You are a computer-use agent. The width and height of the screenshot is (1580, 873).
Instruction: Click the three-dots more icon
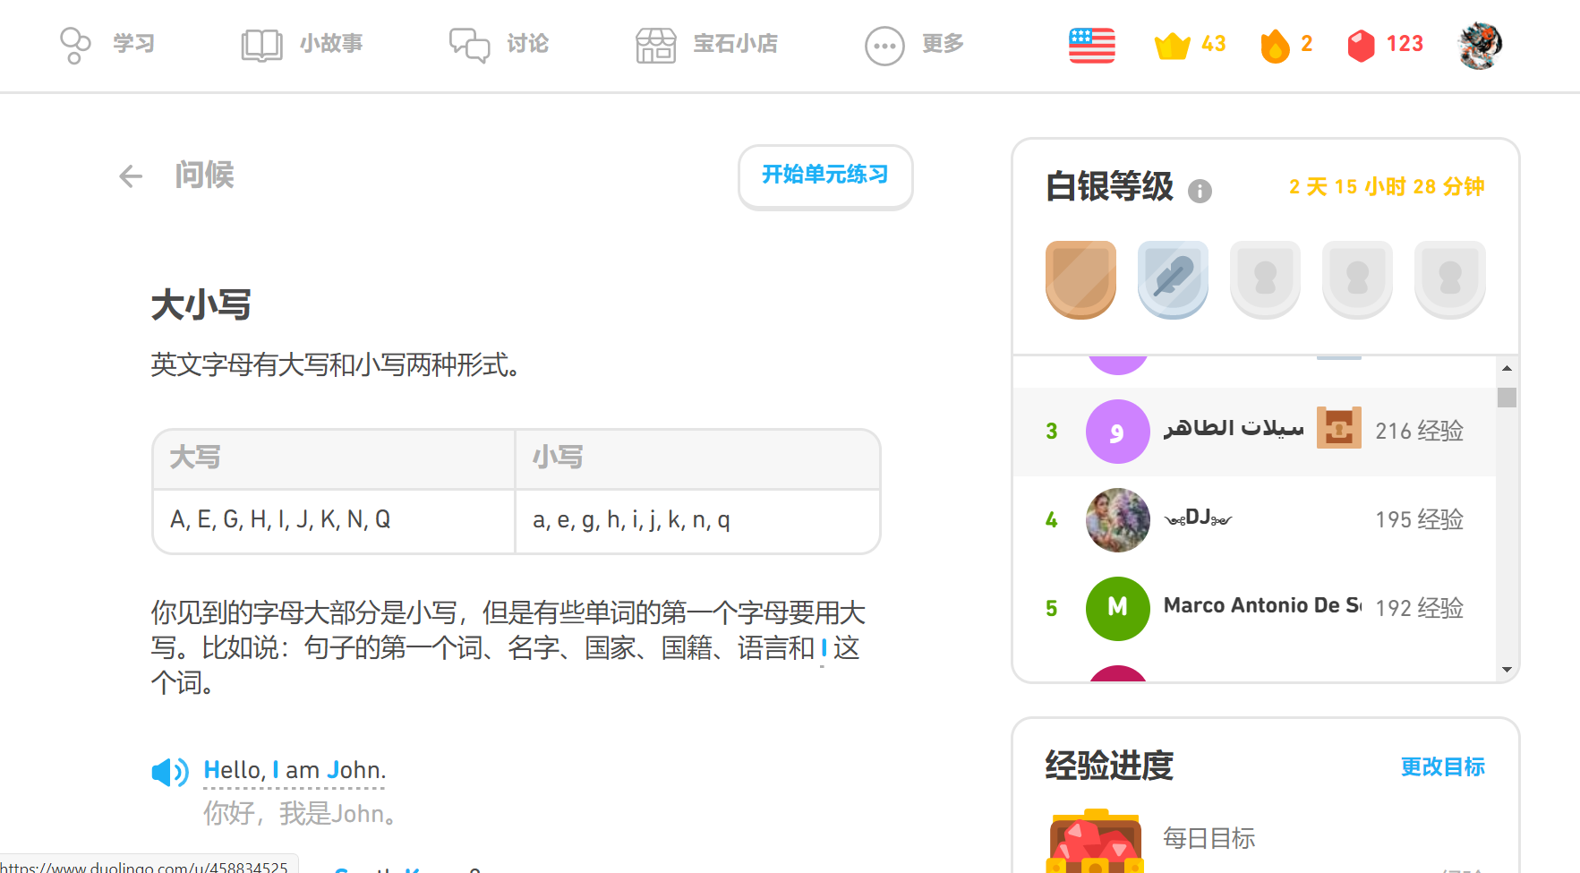coord(884,46)
